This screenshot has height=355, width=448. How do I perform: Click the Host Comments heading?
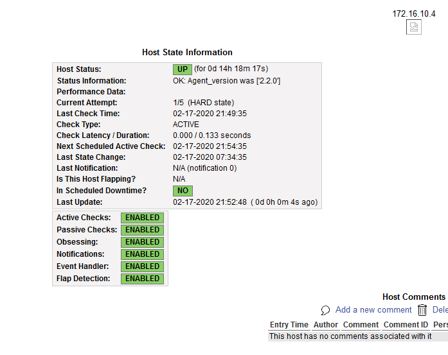414,297
